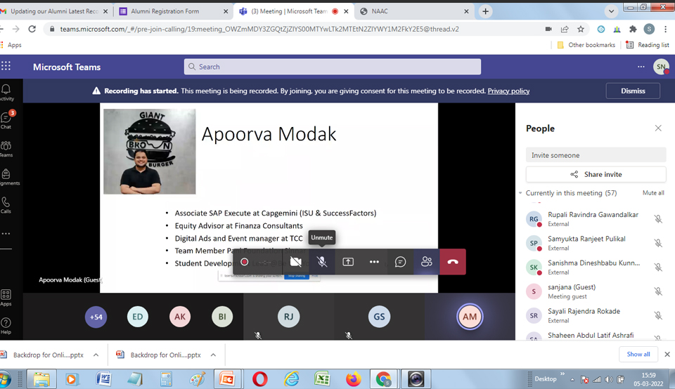675x389 pixels.
Task: Click Share invite button
Action: tap(596, 174)
